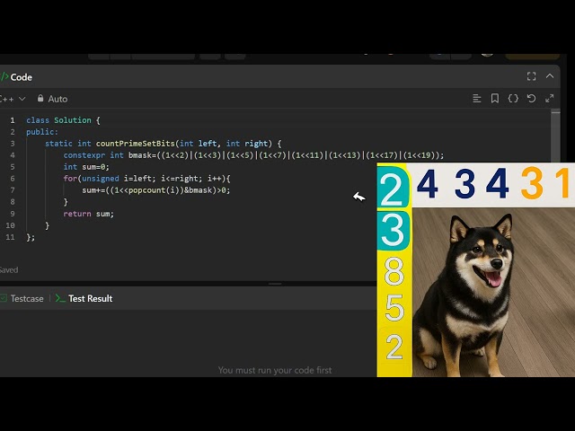This screenshot has height=431, width=575.
Task: Click the 'Saved' status text
Action: [9, 270]
